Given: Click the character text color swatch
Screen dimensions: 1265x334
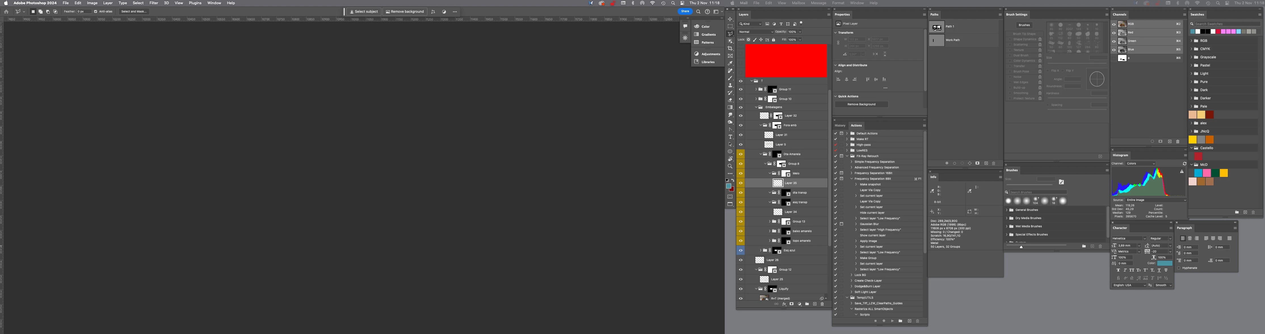Looking at the screenshot, I should (1164, 264).
